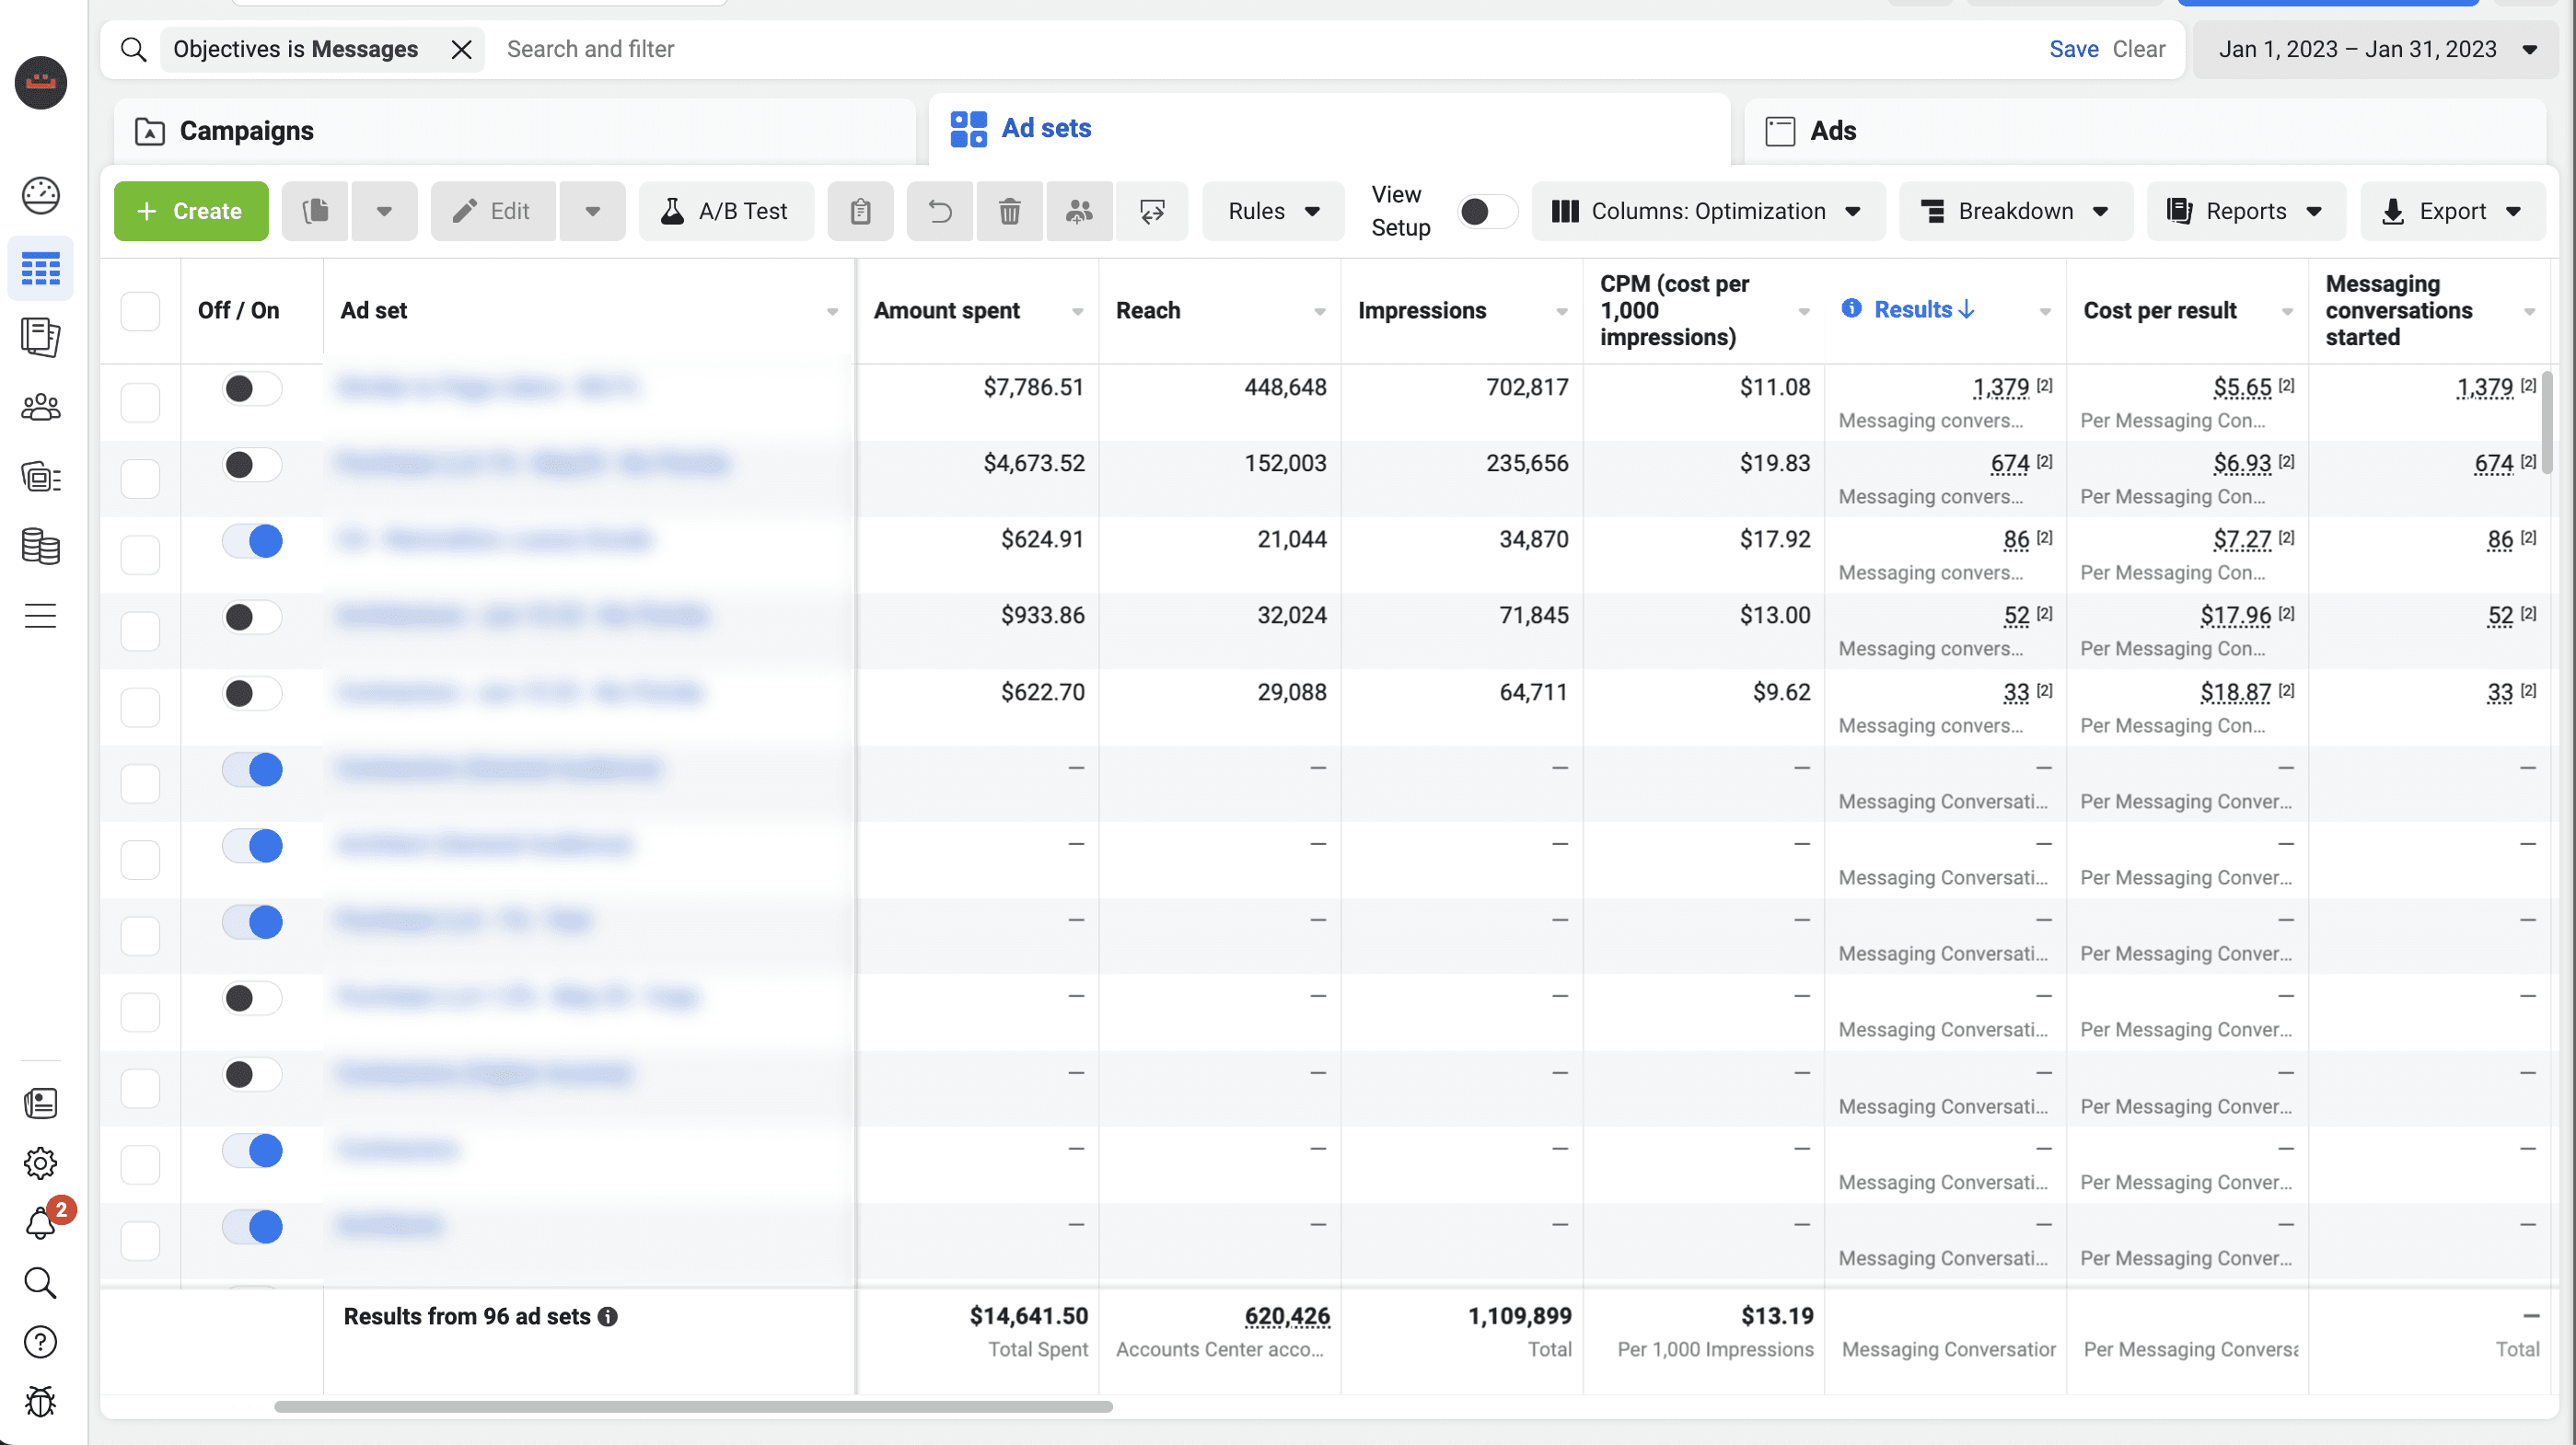Open Ads Reporting pages icon in sidebar
The height and width of the screenshot is (1445, 2576).
click(40, 337)
